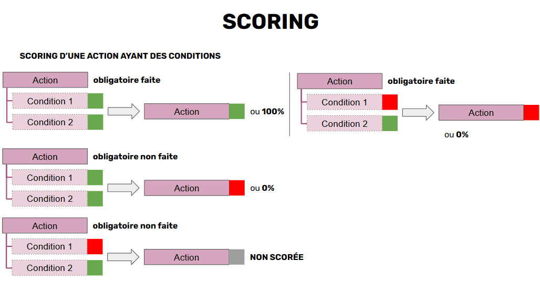Image resolution: width=540 pixels, height=282 pixels.
Task: Click the "ou 100%" text
Action: point(267,112)
